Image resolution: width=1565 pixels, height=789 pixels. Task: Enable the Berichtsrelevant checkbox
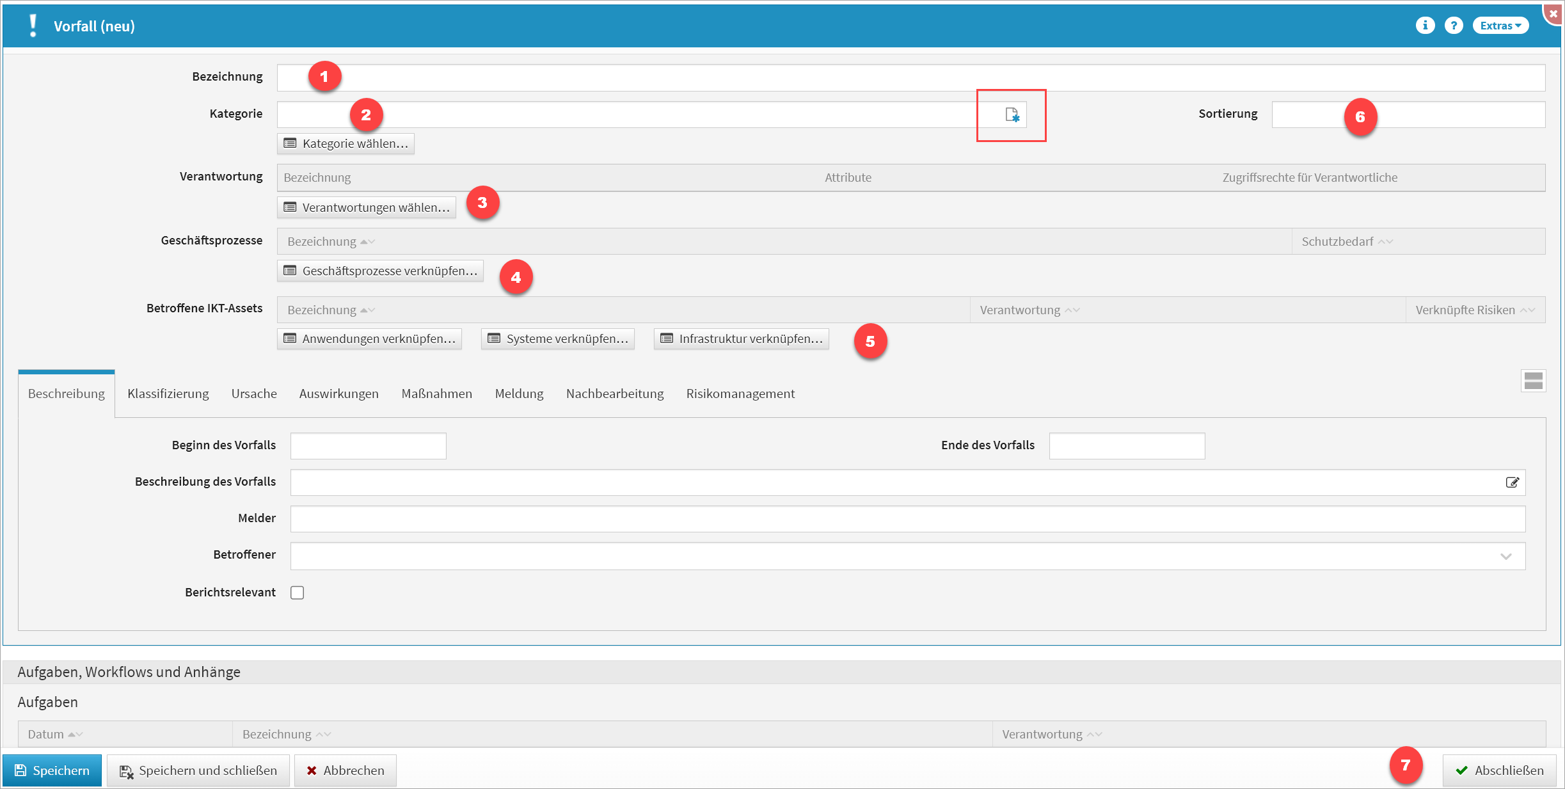[x=298, y=593]
